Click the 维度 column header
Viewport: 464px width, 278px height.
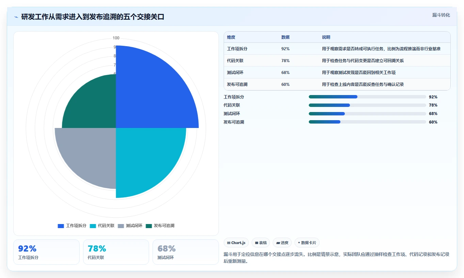coord(231,37)
